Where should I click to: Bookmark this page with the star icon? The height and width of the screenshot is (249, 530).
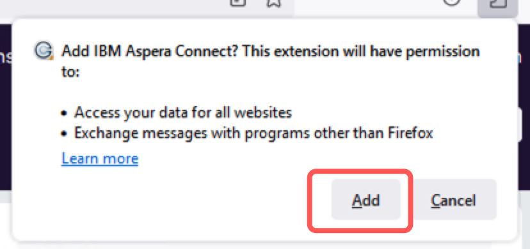coord(274,3)
